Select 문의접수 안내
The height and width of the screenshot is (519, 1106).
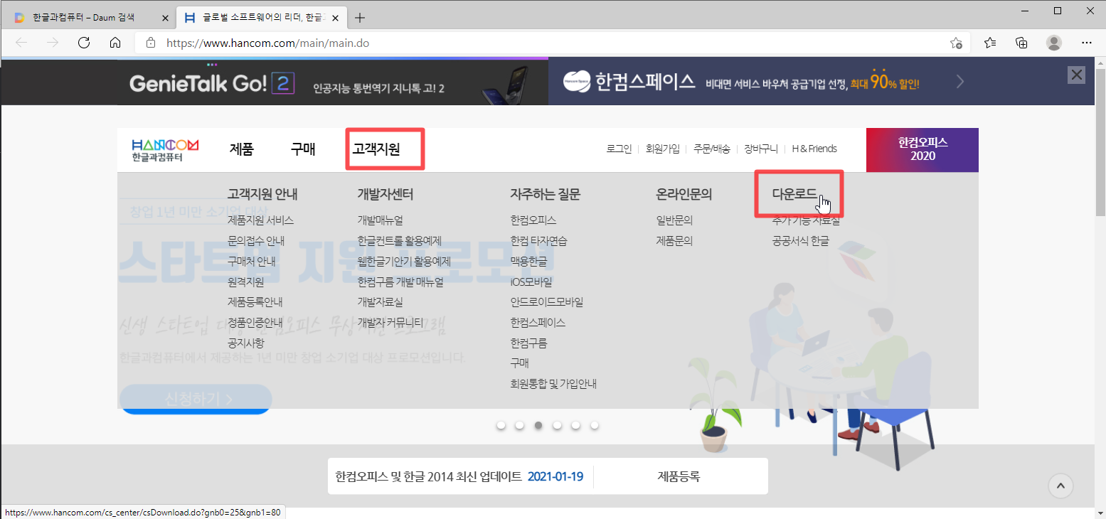point(256,241)
